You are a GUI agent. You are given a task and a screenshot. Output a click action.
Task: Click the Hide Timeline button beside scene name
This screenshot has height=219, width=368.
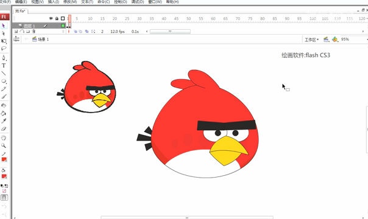[x=16, y=39]
